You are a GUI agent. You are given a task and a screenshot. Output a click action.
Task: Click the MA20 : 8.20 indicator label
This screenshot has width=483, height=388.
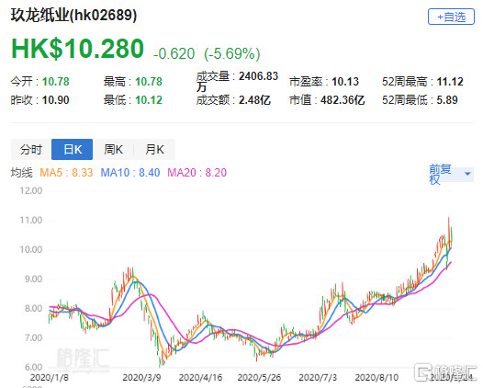[197, 173]
